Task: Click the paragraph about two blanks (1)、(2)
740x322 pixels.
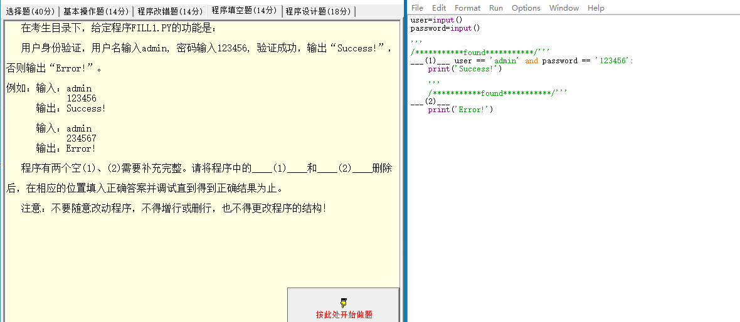Action: [199, 178]
